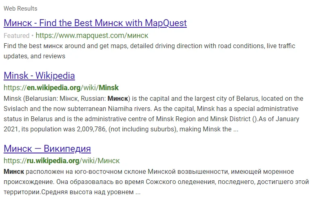Click bold "Minsk" at end of English URL
The height and width of the screenshot is (204, 317).
pos(109,88)
